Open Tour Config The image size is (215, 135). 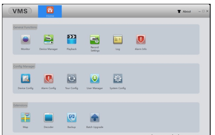[72, 79]
